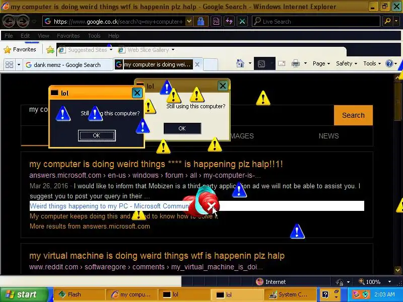The height and width of the screenshot is (302, 403).
Task: Click the Live Search input field
Action: pyautogui.click(x=316, y=21)
